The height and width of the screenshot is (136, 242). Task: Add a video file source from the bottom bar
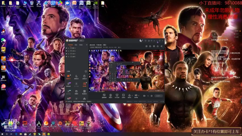click(x=123, y=96)
